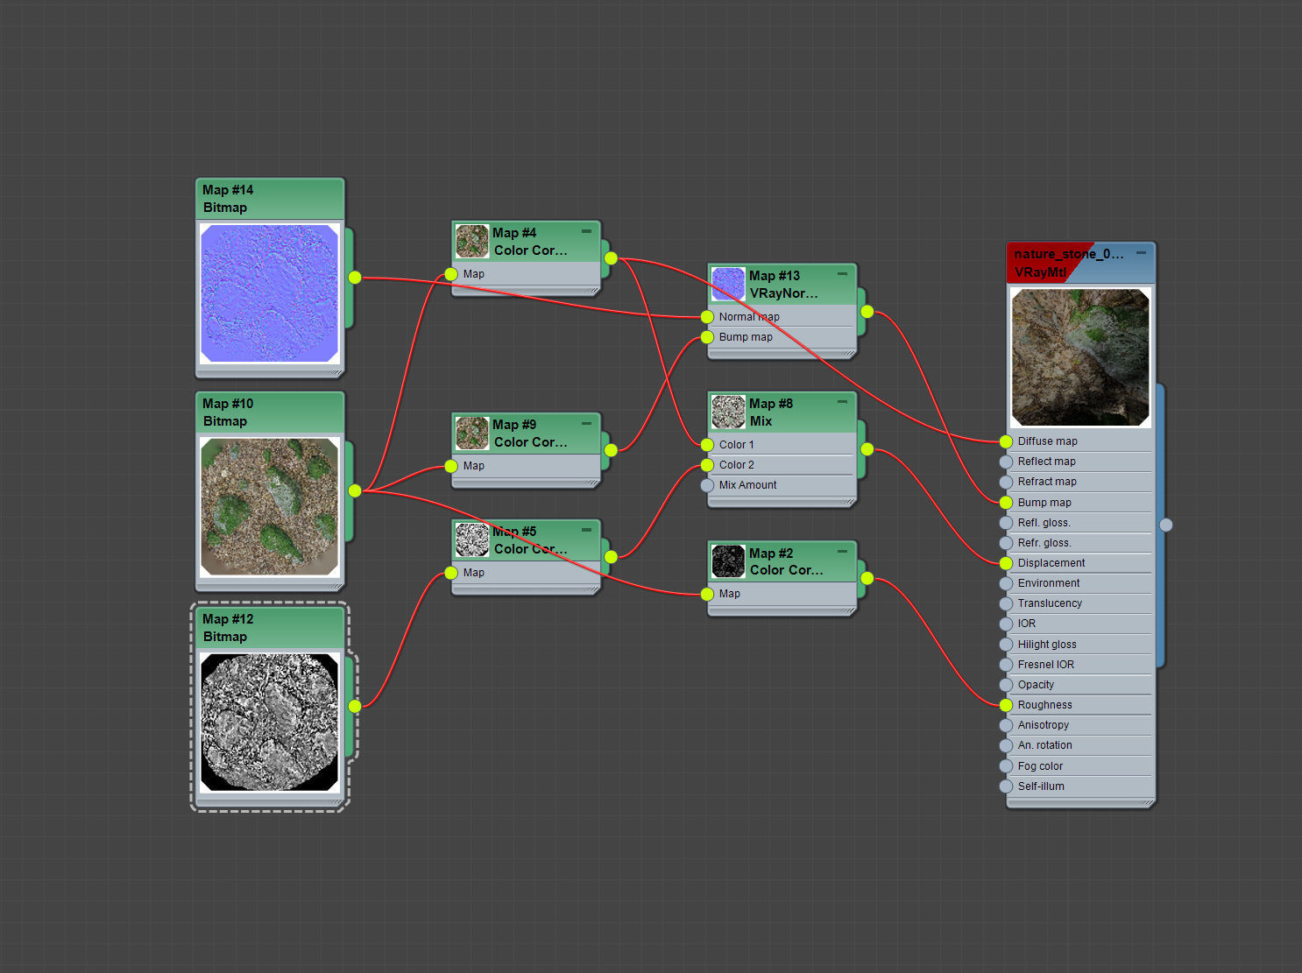This screenshot has width=1302, height=973.
Task: Select the Map #8 Mix preview icon
Action: coord(728,412)
